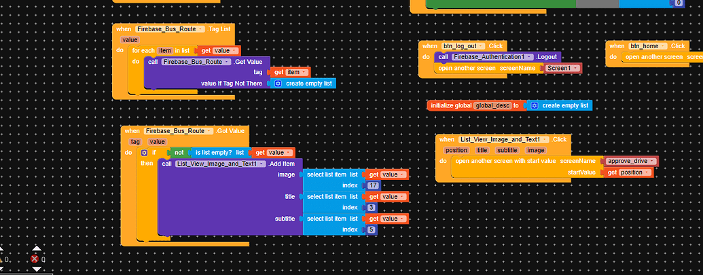Open approve_drive screen name dropdown
The width and height of the screenshot is (703, 275).
point(631,161)
